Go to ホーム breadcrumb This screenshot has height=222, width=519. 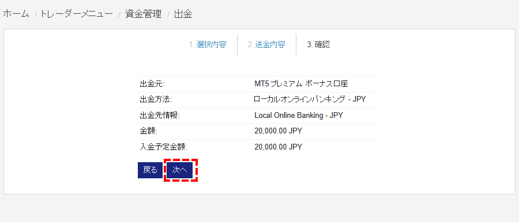click(16, 14)
